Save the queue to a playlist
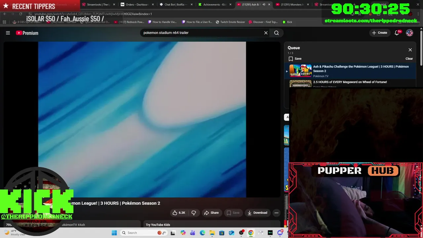 click(295, 59)
